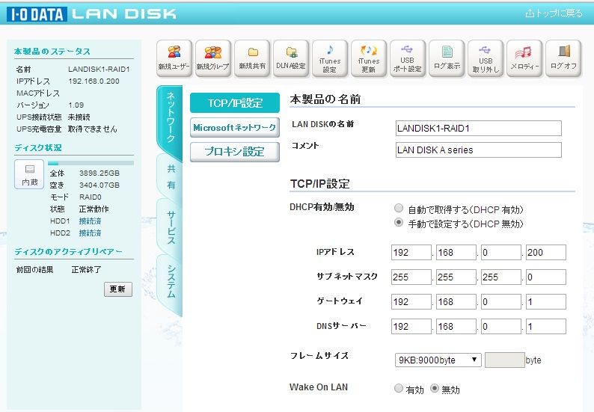Click the disk usage progress bar
This screenshot has width=594, height=412.
click(x=91, y=163)
